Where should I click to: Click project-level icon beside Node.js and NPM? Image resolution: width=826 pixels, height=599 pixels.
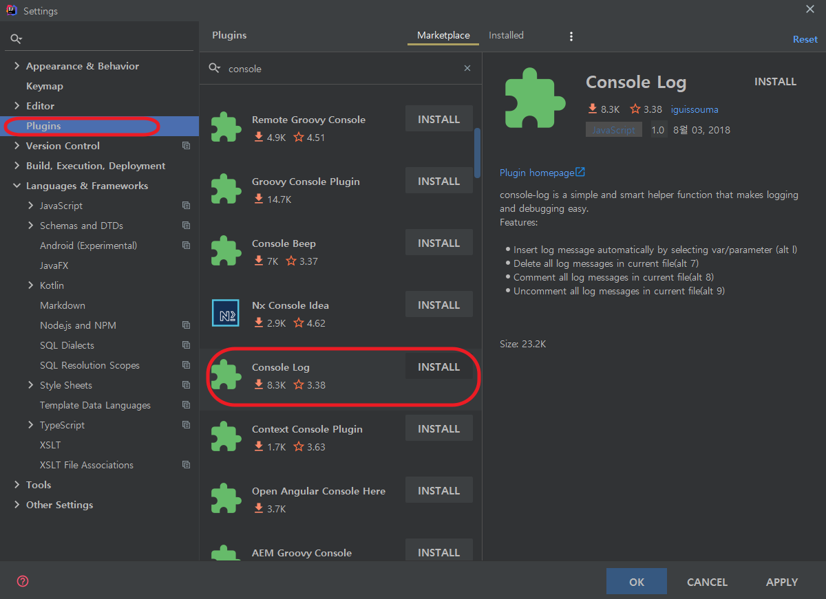coord(186,325)
